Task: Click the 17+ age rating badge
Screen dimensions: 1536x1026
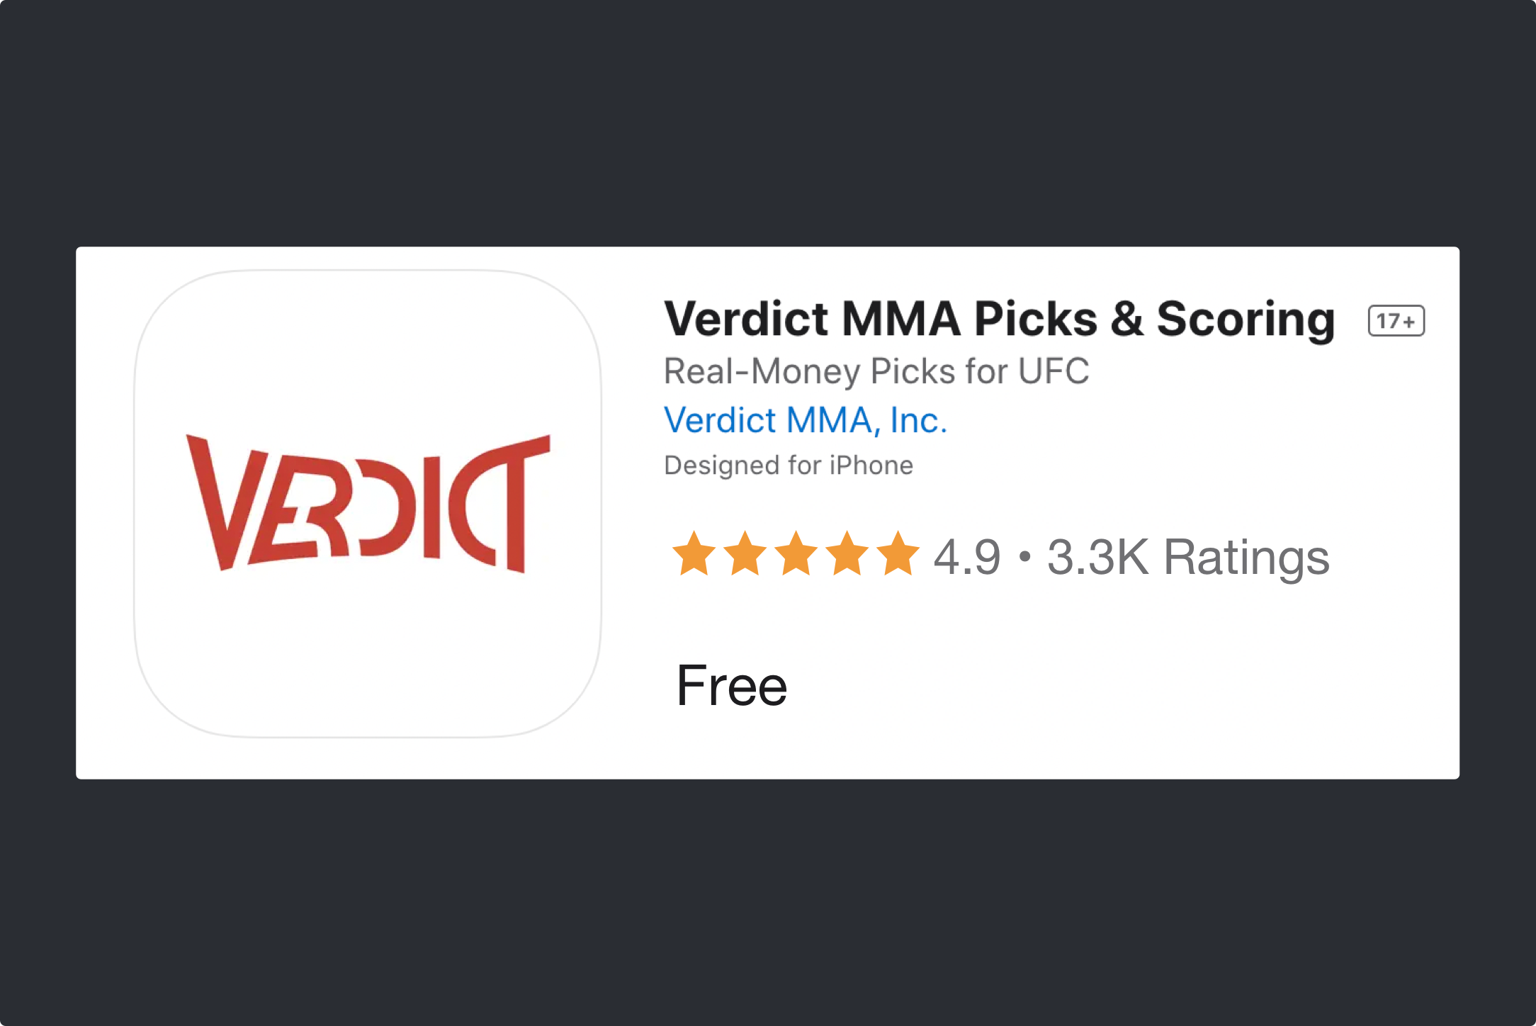Action: (1396, 321)
